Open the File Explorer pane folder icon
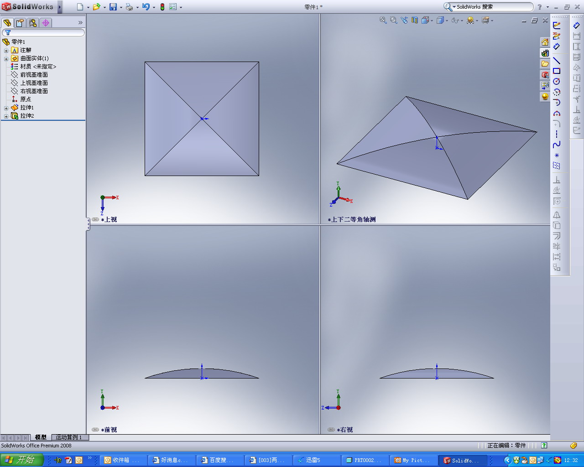584x467 pixels. coord(545,64)
